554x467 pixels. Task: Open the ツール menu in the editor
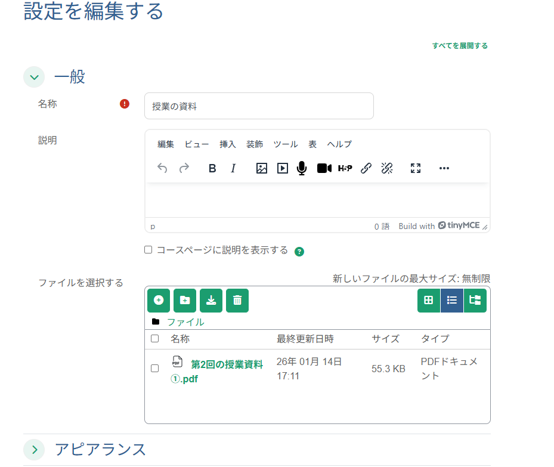[x=286, y=144]
